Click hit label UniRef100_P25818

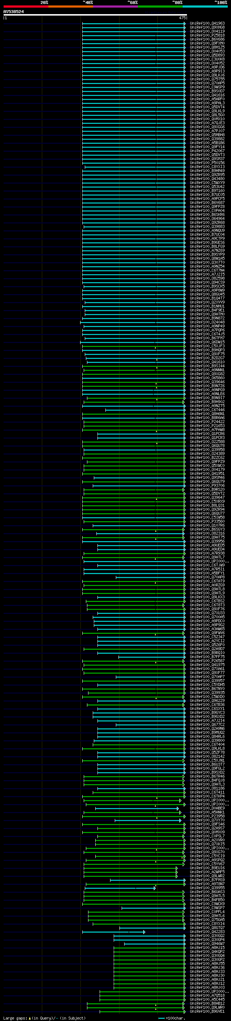coord(207,35)
